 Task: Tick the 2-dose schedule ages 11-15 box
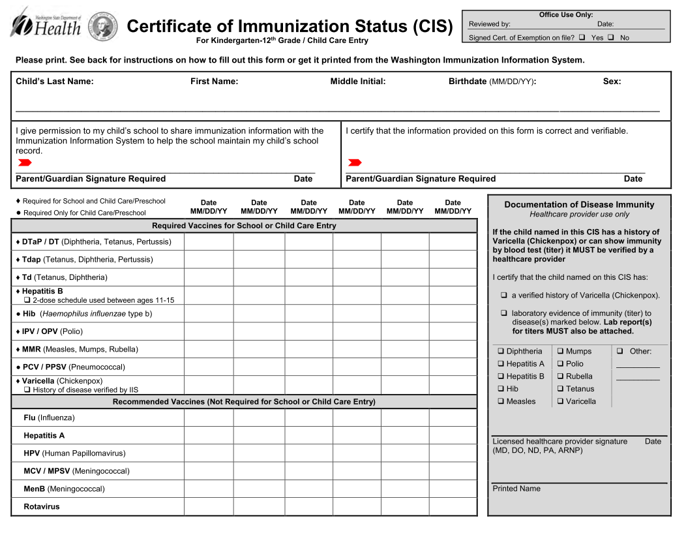pyautogui.click(x=27, y=300)
